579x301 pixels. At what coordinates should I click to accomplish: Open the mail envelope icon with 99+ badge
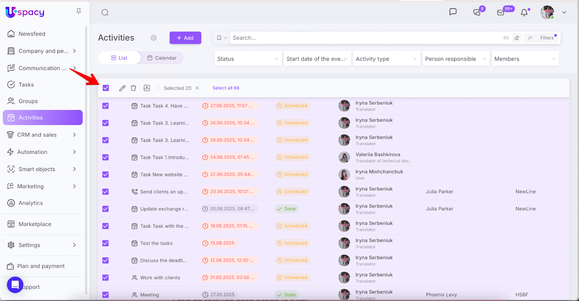pos(500,13)
